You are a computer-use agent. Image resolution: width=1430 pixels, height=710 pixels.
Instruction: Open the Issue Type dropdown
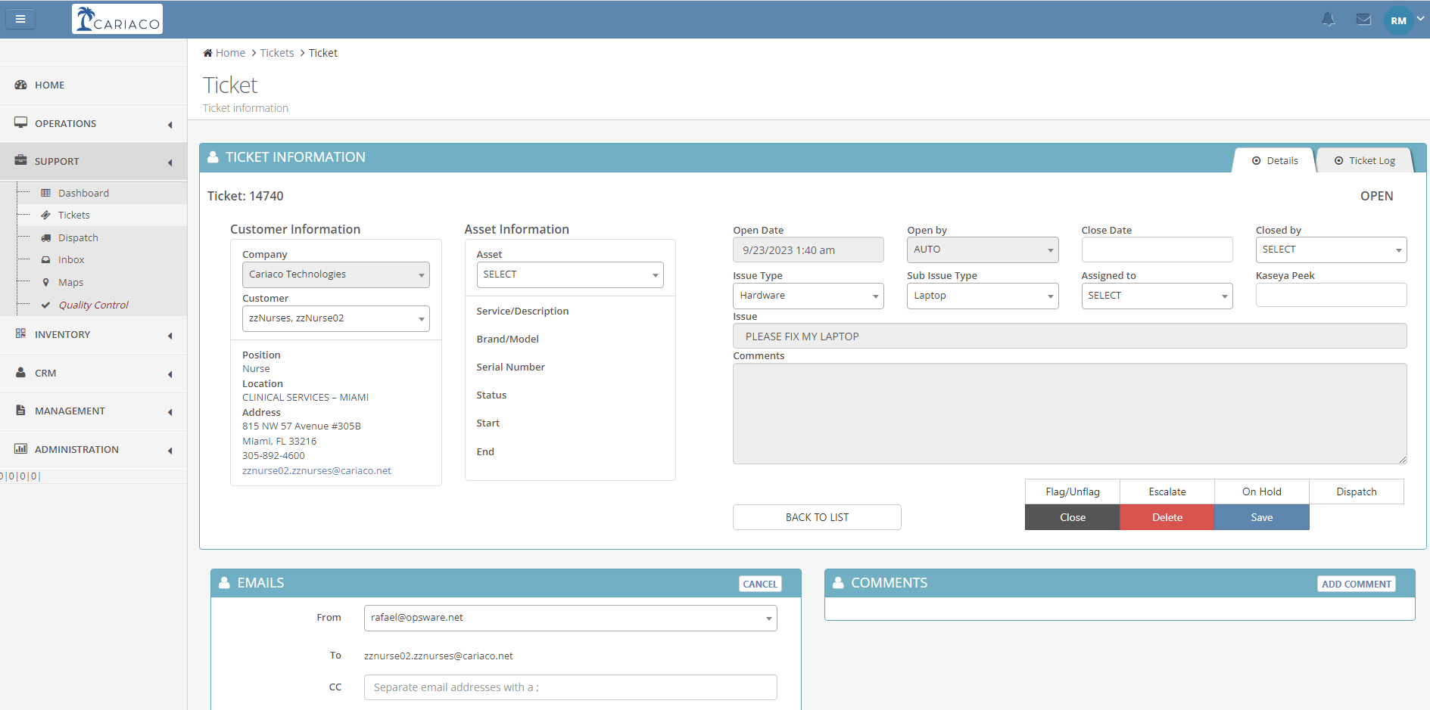coord(808,296)
